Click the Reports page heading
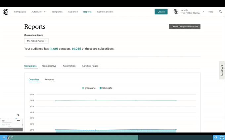This screenshot has height=140, width=225. [x=35, y=27]
